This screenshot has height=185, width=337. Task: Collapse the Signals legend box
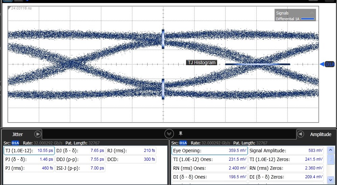[x=312, y=12]
